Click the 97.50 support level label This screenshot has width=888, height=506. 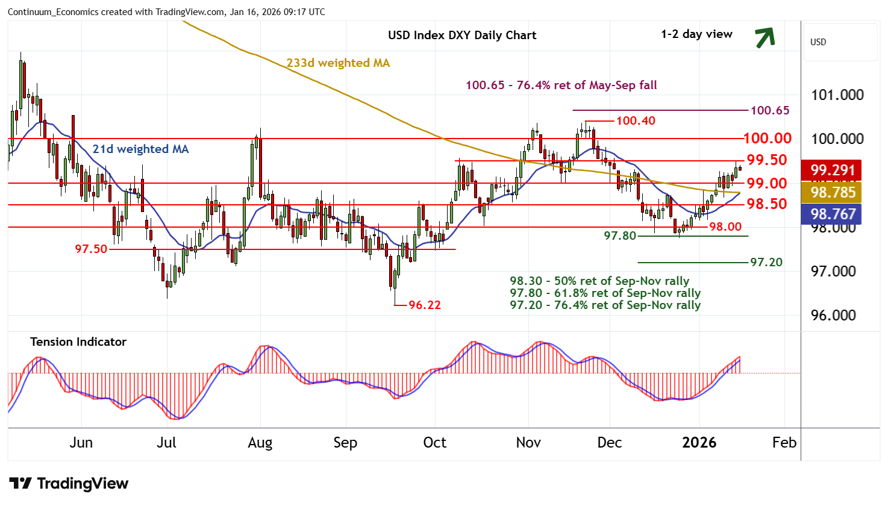pyautogui.click(x=91, y=249)
